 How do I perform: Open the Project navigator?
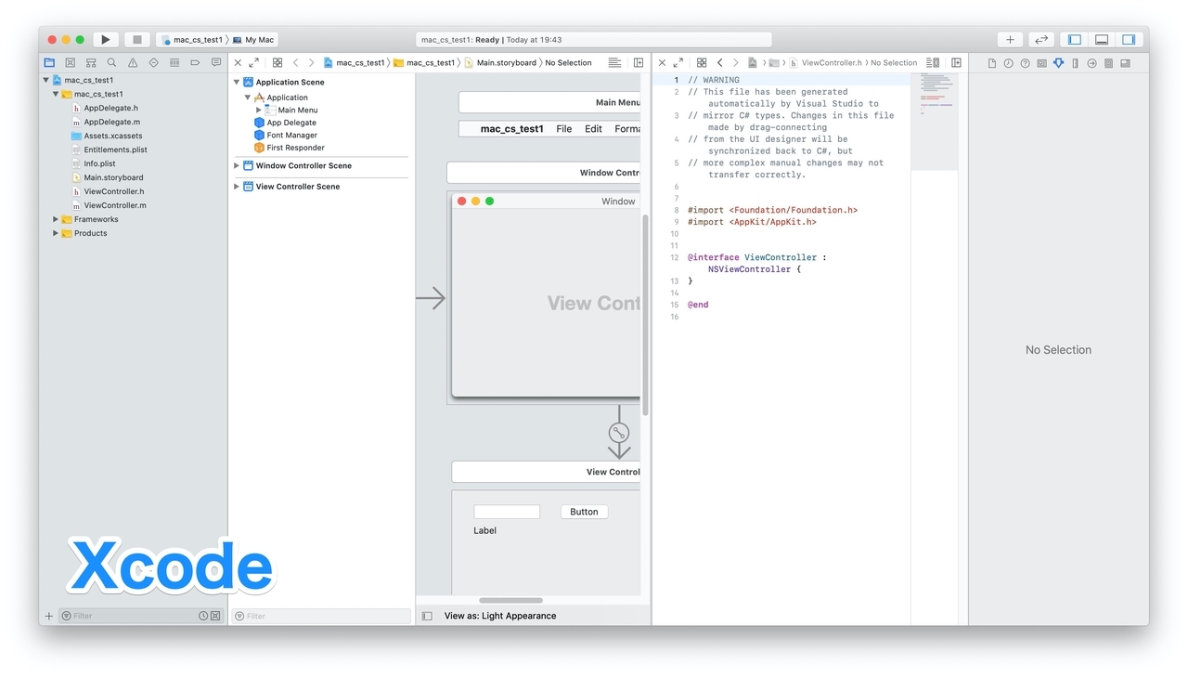point(50,61)
